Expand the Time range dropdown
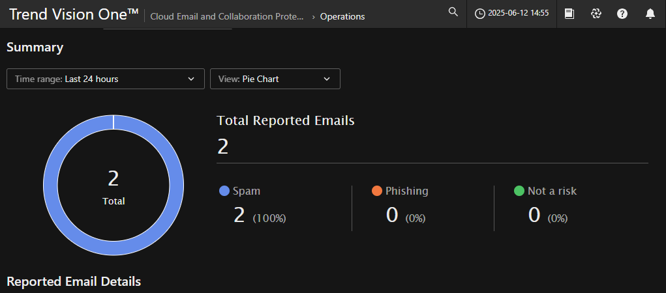This screenshot has height=293, width=666. coord(106,79)
